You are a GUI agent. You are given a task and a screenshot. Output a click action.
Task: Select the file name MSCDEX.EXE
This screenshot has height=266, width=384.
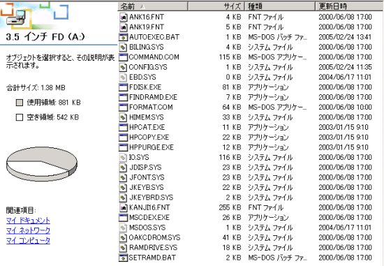pos(149,218)
